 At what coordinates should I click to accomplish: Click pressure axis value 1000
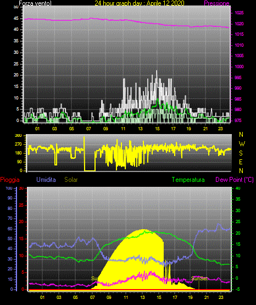(x=240, y=66)
